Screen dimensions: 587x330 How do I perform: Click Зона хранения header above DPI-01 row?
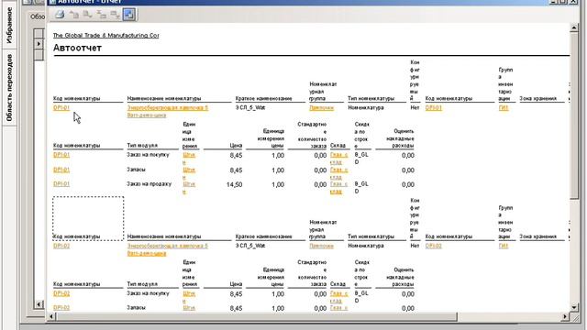pos(538,98)
